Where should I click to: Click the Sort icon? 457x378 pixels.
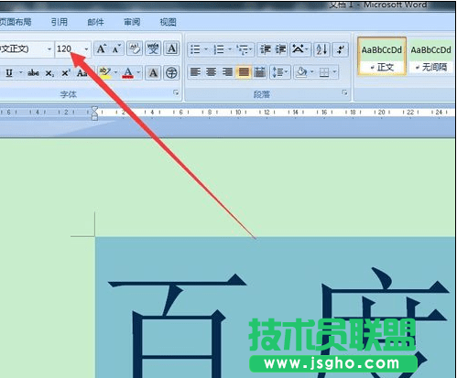(x=321, y=49)
